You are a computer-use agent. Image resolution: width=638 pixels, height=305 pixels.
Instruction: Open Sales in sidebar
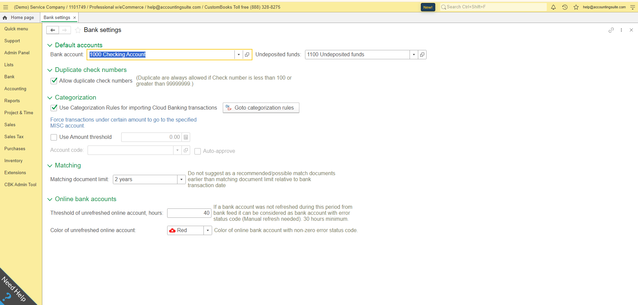pos(10,125)
